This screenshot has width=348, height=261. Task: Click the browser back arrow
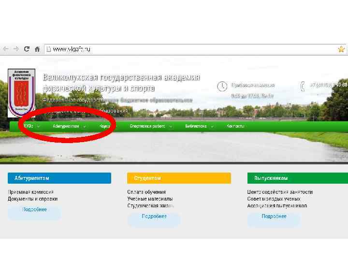tap(5, 49)
